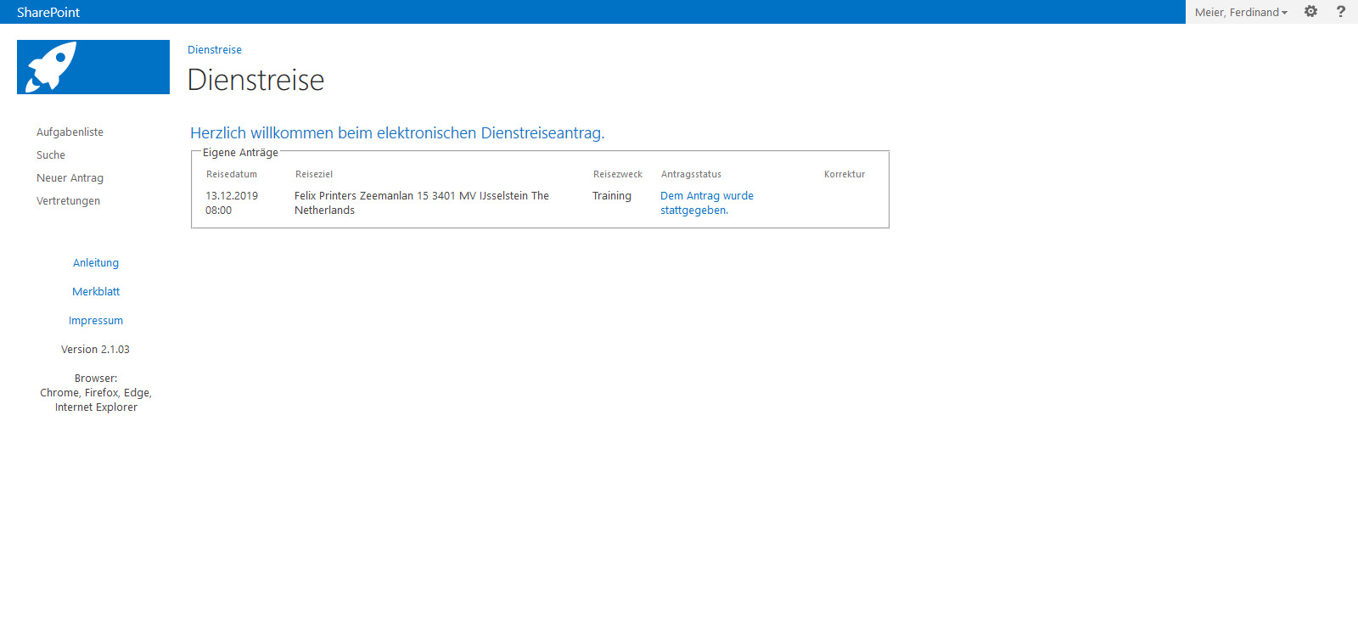
Task: Open Aufgabenliste in the side navigation
Action: 70,132
